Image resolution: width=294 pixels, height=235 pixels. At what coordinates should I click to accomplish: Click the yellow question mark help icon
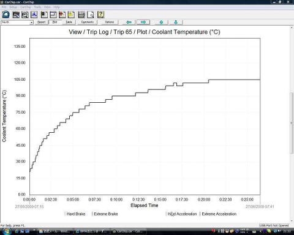(100, 15)
